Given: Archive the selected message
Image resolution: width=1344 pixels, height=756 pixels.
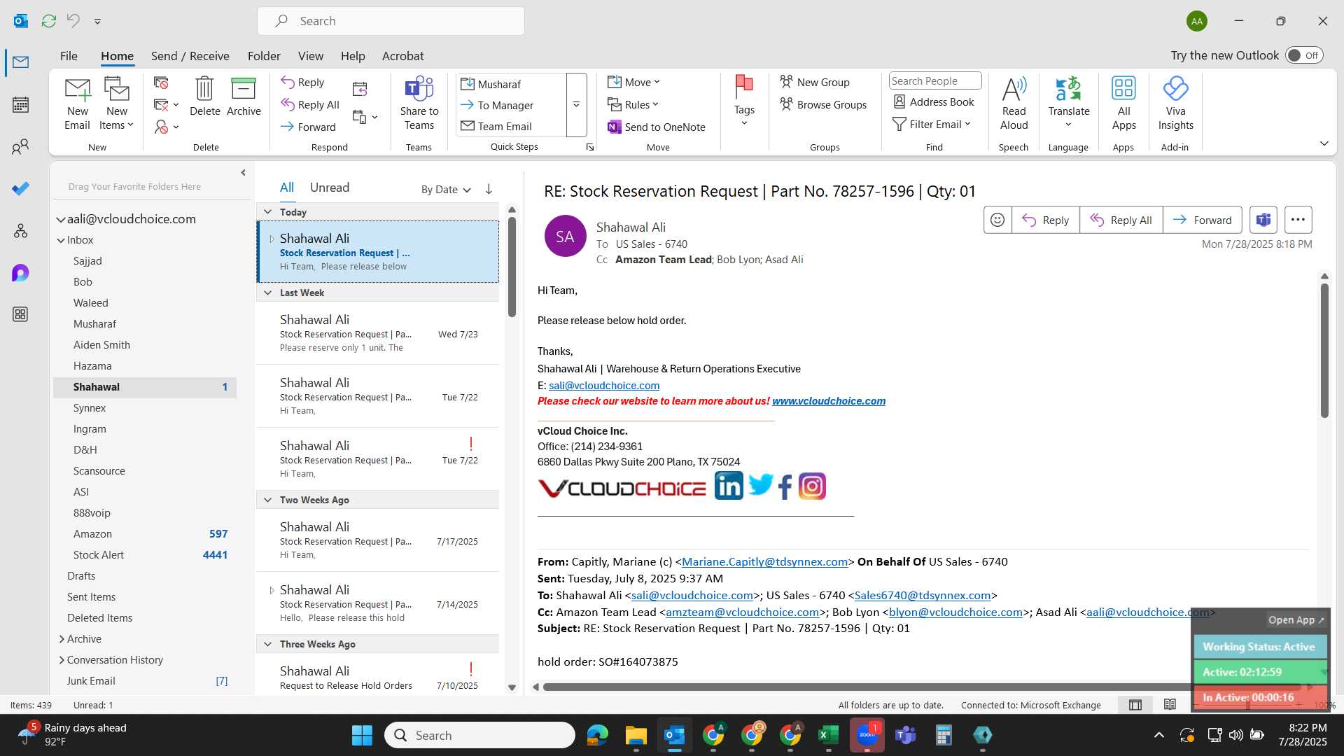Looking at the screenshot, I should [244, 97].
